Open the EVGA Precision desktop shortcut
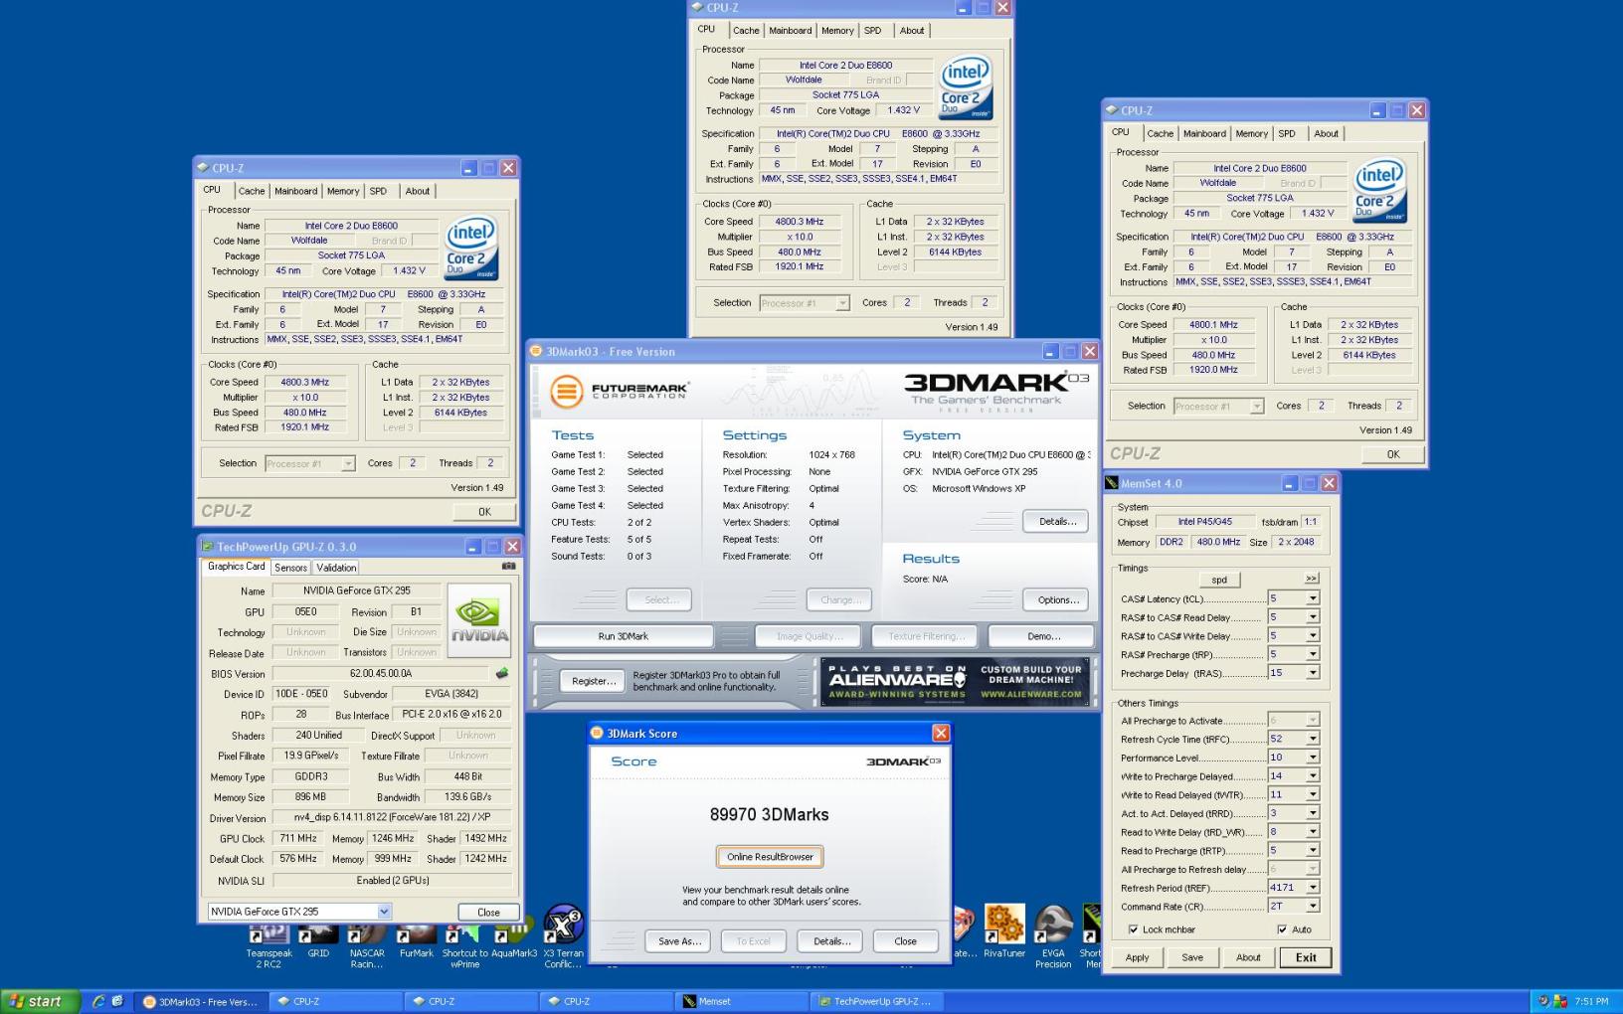The width and height of the screenshot is (1623, 1014). (x=1053, y=936)
